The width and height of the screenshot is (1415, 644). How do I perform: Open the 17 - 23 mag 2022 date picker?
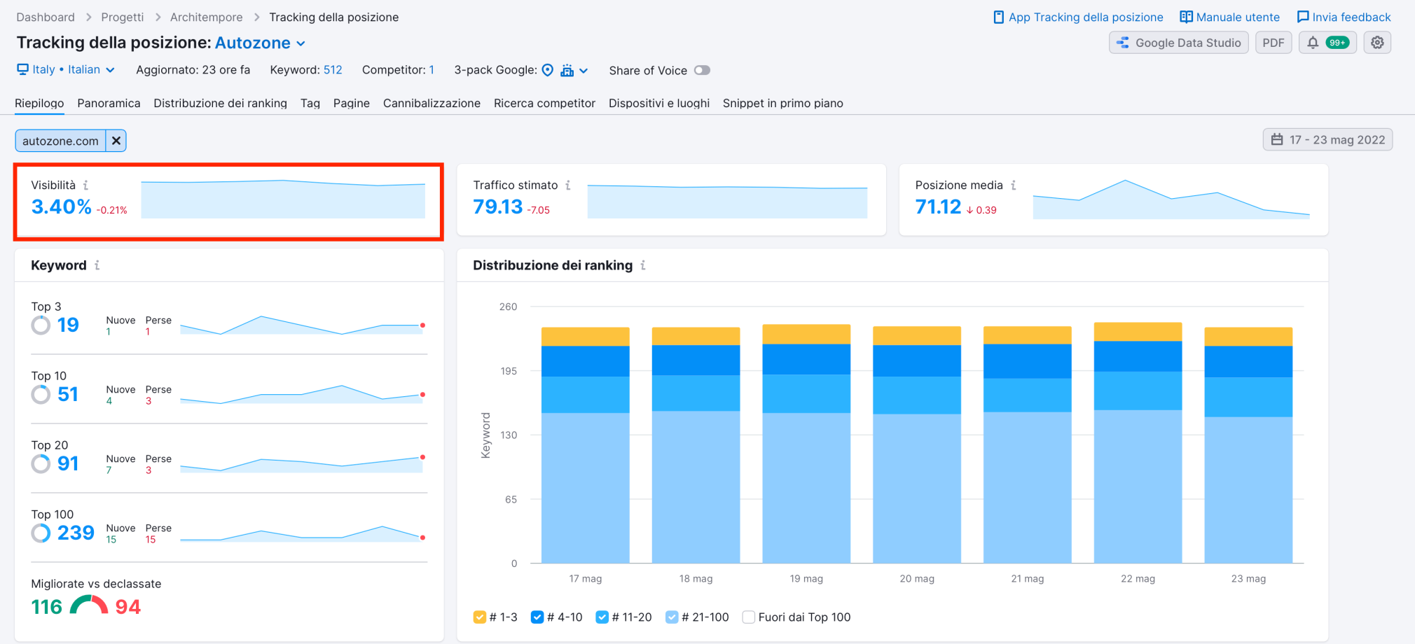click(x=1327, y=139)
